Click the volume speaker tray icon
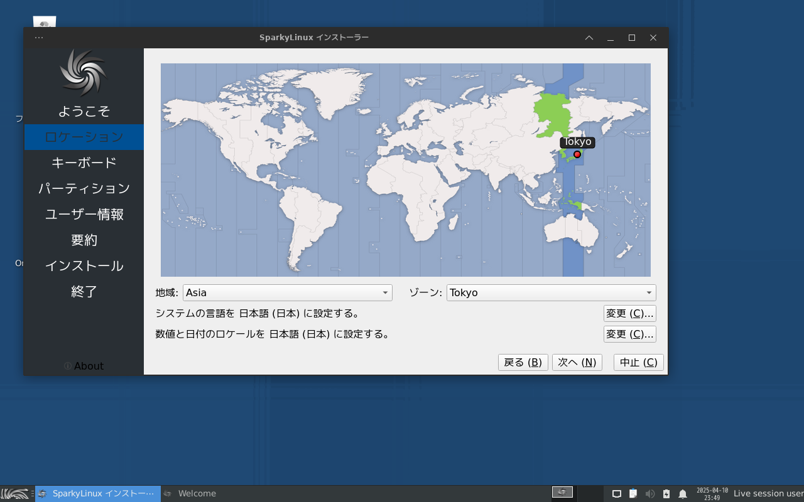 point(649,494)
